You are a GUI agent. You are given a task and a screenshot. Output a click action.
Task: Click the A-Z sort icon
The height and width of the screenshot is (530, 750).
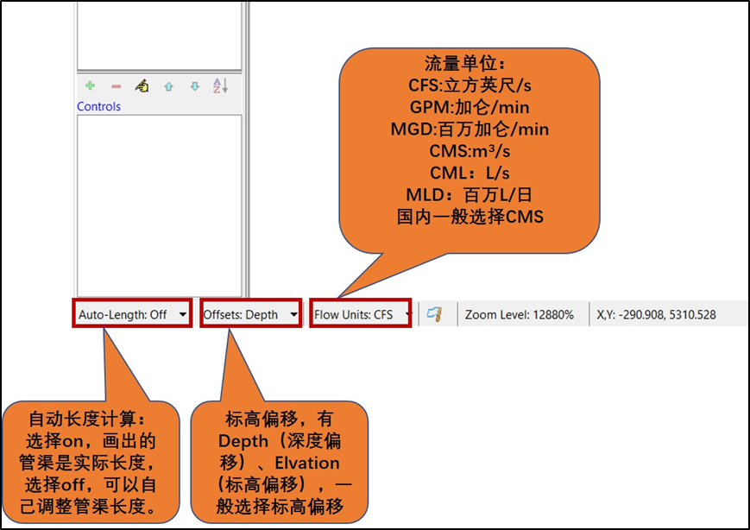point(220,86)
